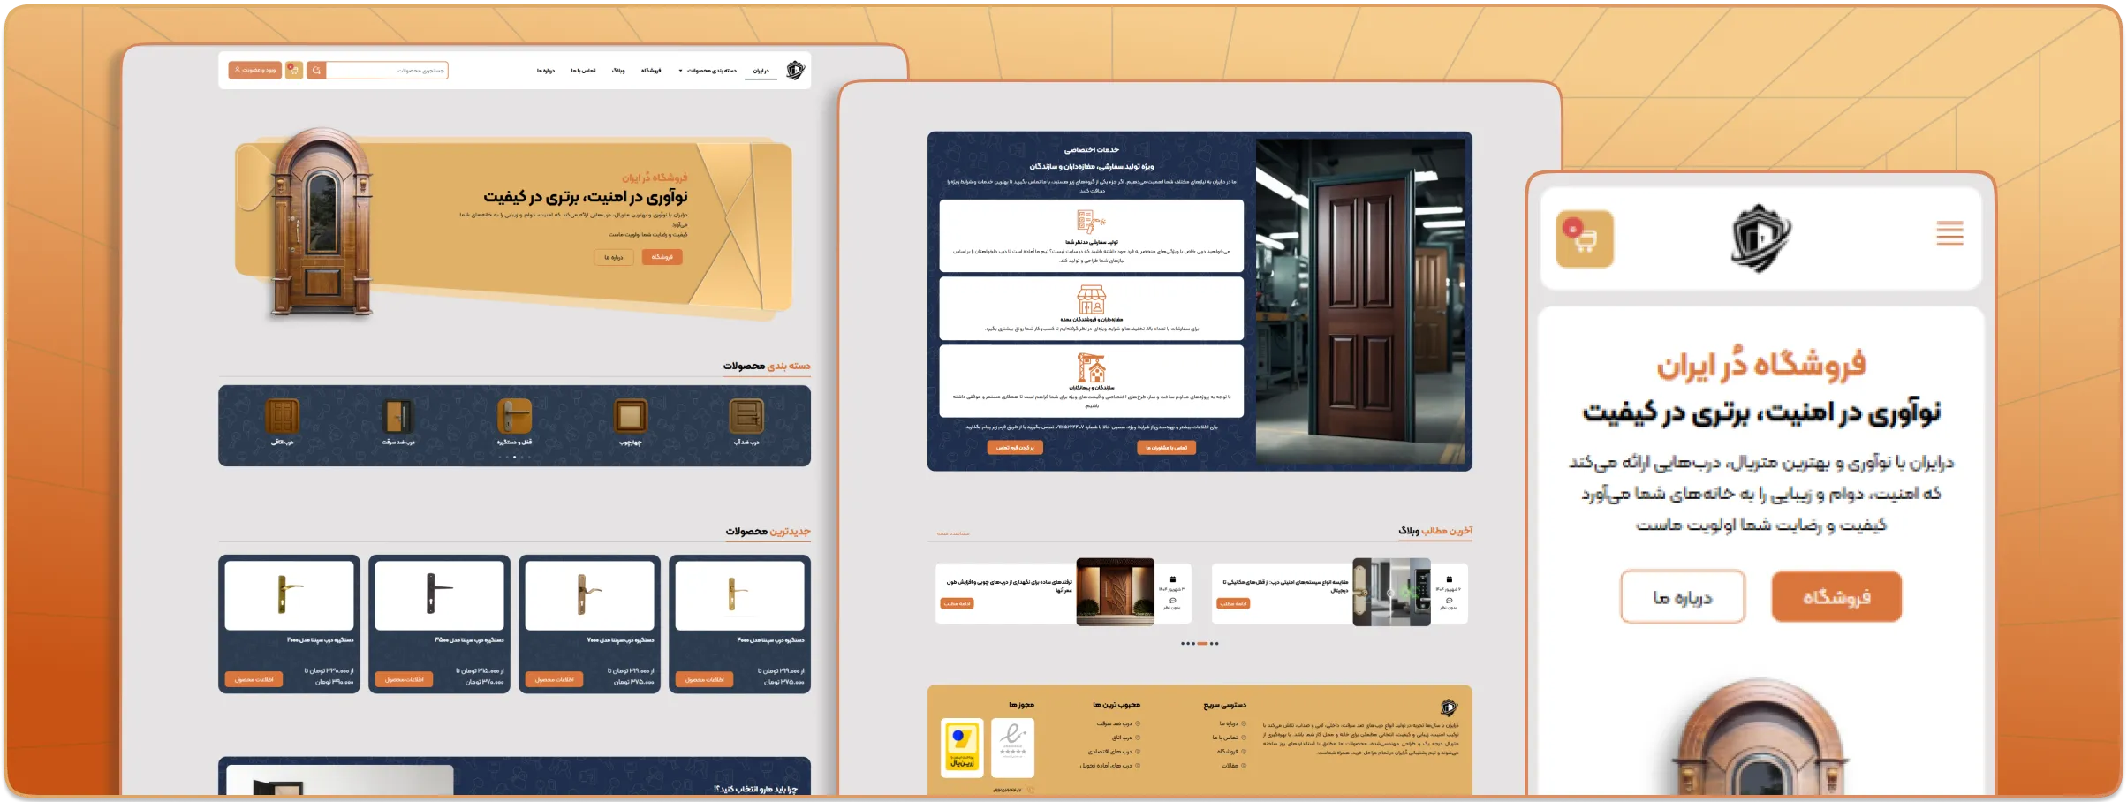Image resolution: width=2127 pixels, height=802 pixels.
Task: Open the ZarinPal license badge in footer
Action: point(961,747)
